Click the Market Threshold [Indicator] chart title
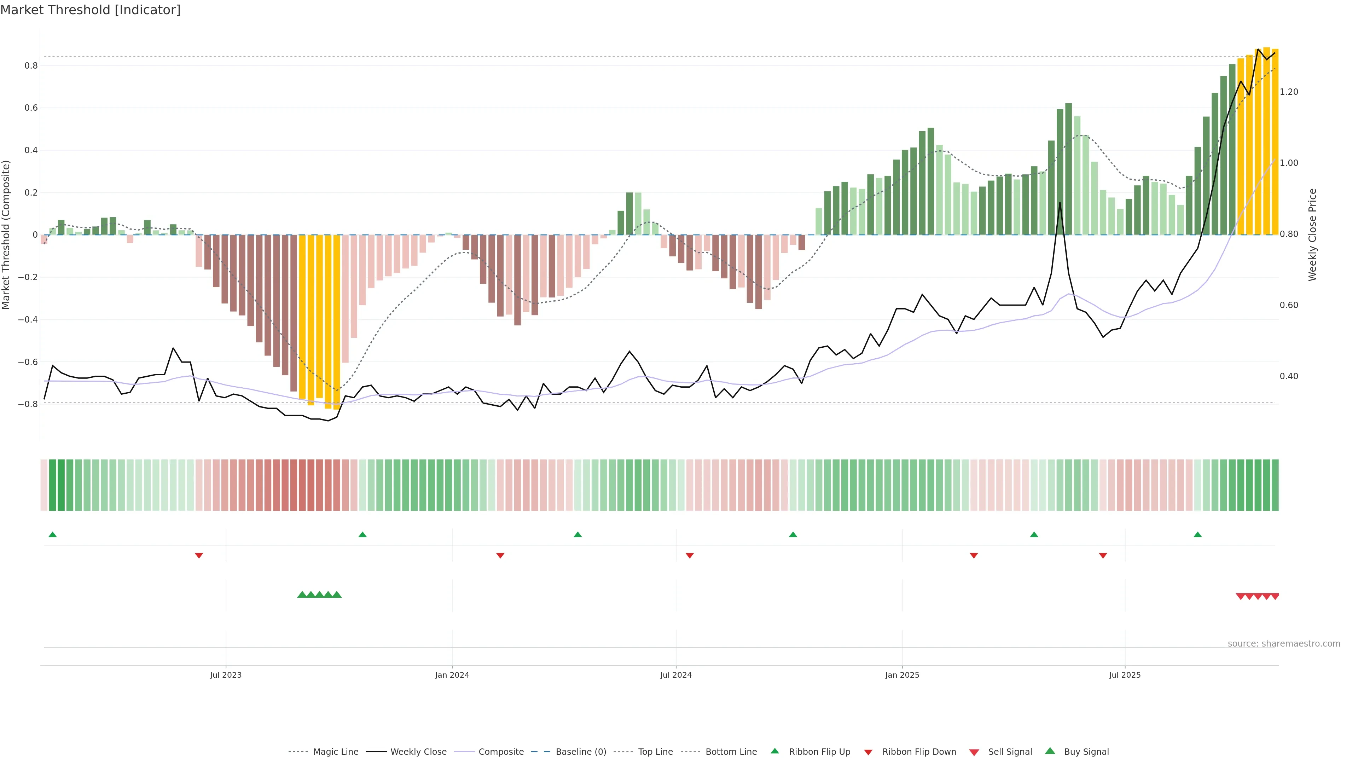The image size is (1358, 764). [x=90, y=10]
